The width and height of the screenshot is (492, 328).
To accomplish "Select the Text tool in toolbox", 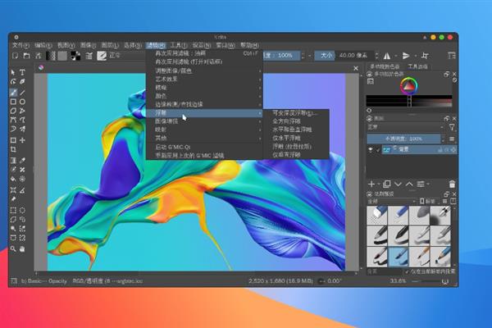I will (22, 72).
